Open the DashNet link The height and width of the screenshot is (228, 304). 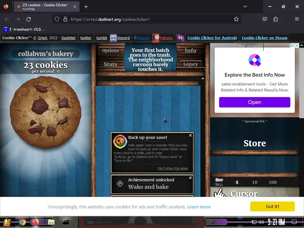69,38
